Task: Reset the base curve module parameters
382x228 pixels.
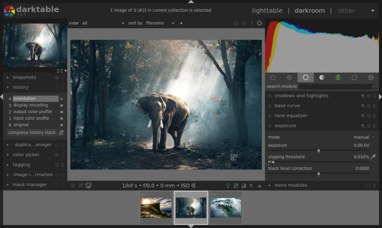Action: (x=369, y=106)
